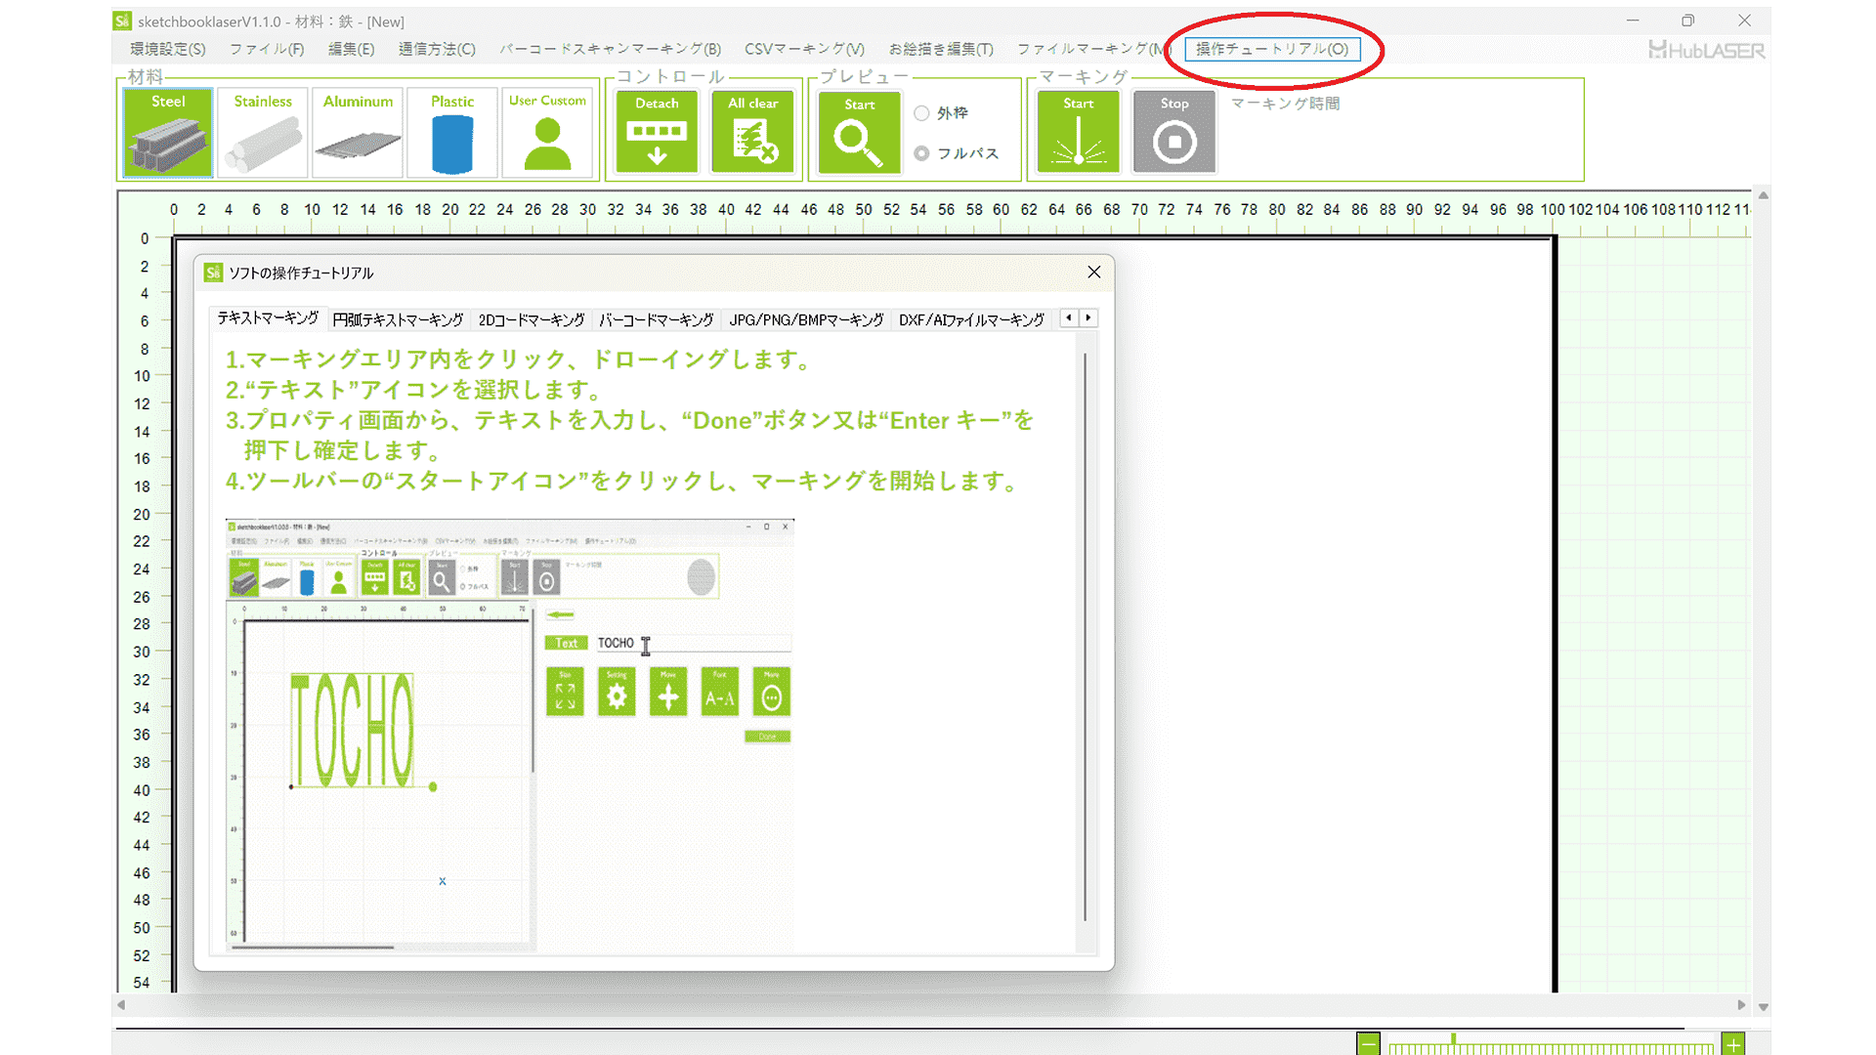Click the horizontal scroll left arrow
Image resolution: width=1876 pixels, height=1055 pixels.
coord(121,1004)
